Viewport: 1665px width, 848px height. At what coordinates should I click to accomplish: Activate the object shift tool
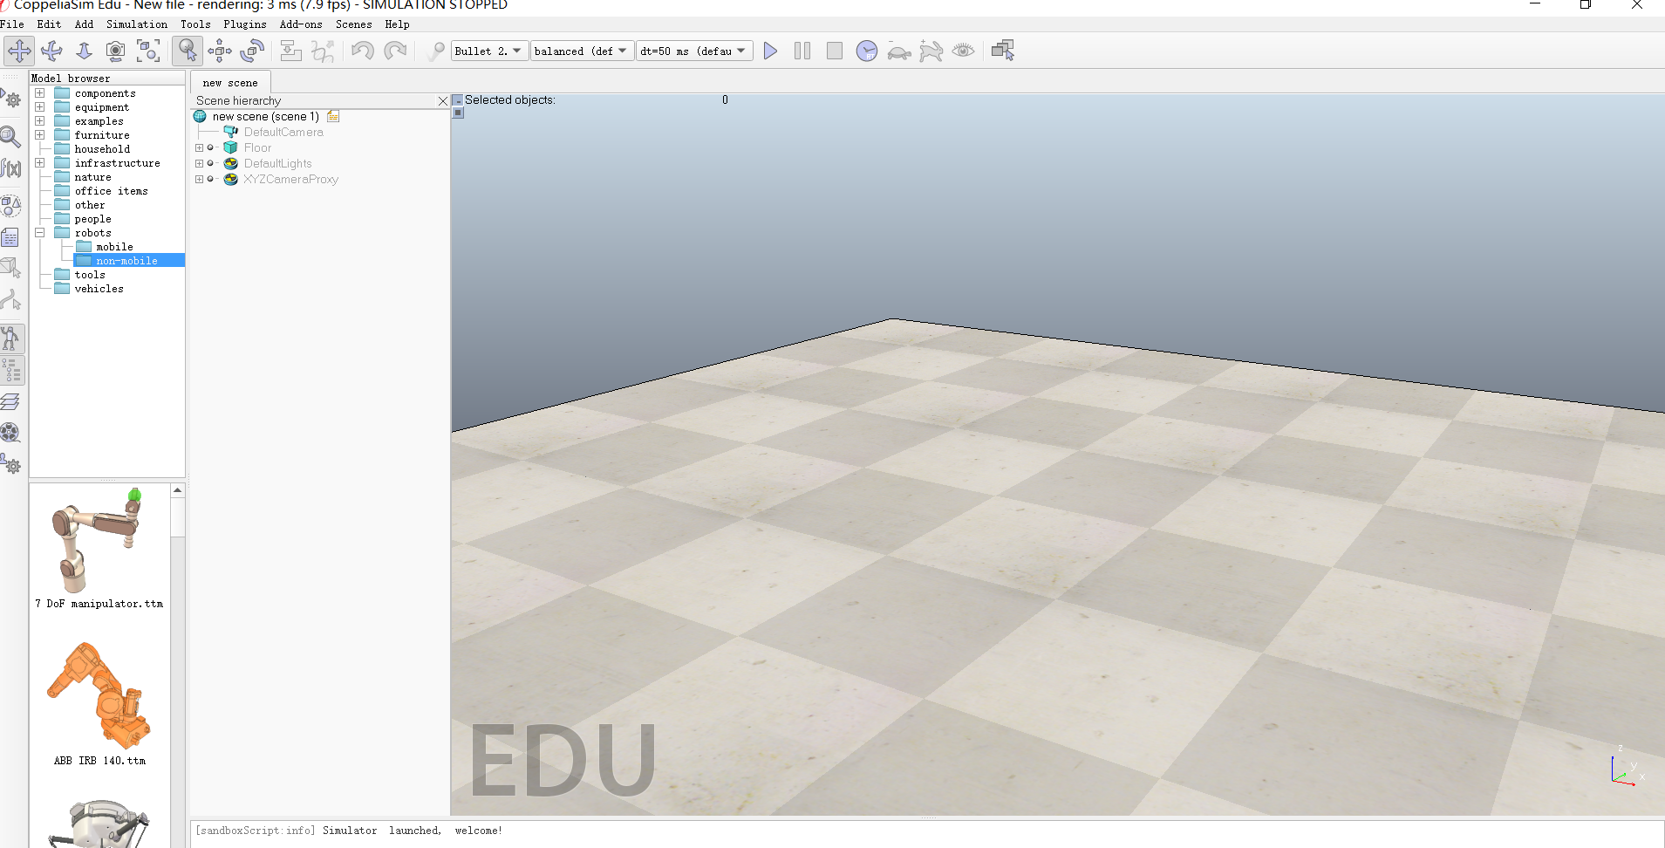pyautogui.click(x=219, y=51)
